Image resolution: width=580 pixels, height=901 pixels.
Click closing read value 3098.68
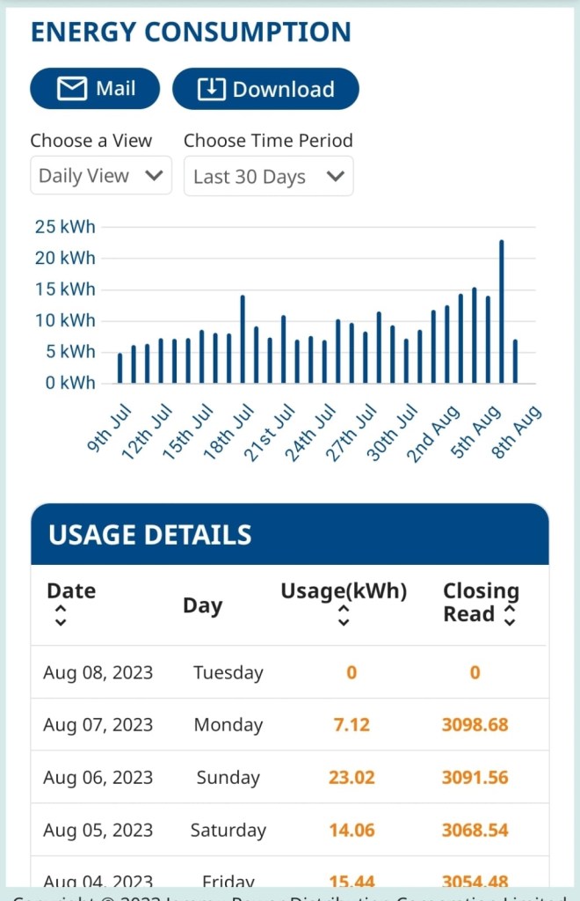[x=475, y=725]
